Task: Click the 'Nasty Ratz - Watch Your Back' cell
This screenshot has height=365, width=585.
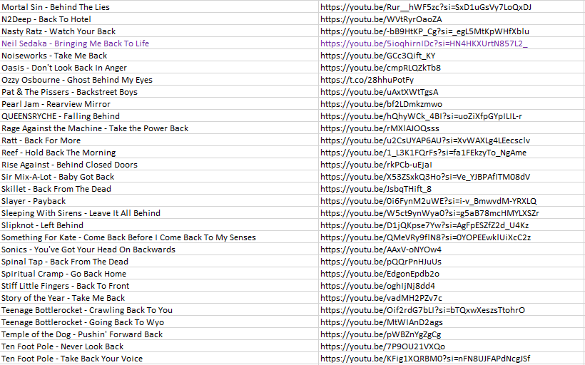Action: pos(159,31)
